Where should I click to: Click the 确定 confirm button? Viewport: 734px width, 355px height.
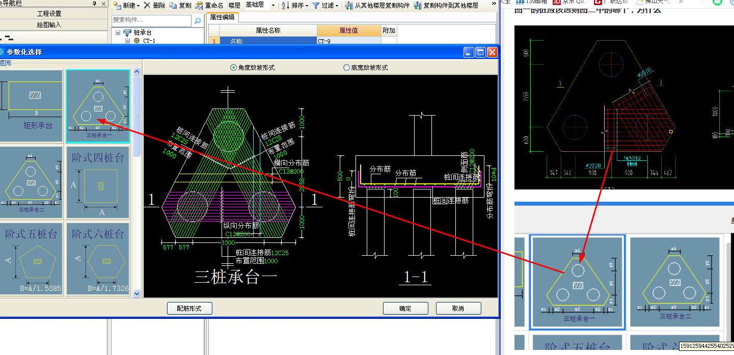405,308
